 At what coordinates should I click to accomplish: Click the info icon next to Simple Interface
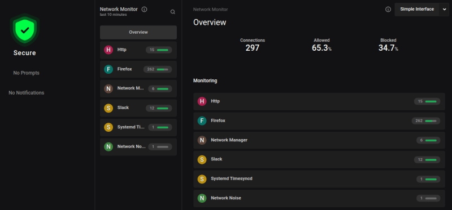pos(388,10)
